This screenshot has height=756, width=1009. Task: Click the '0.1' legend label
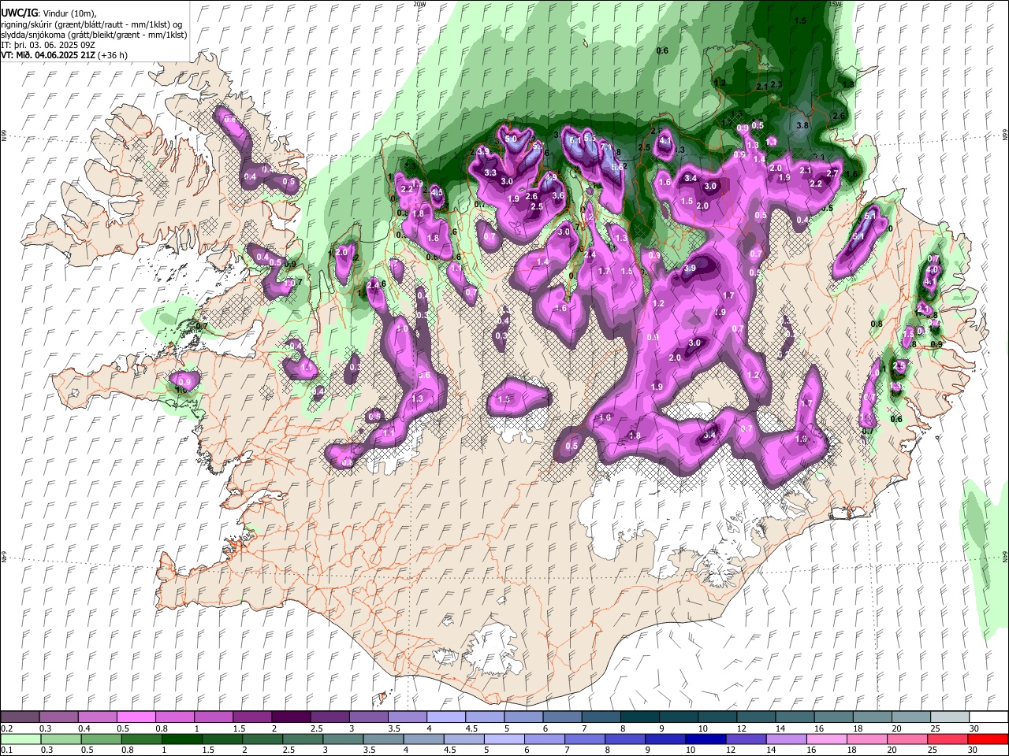tap(6, 750)
